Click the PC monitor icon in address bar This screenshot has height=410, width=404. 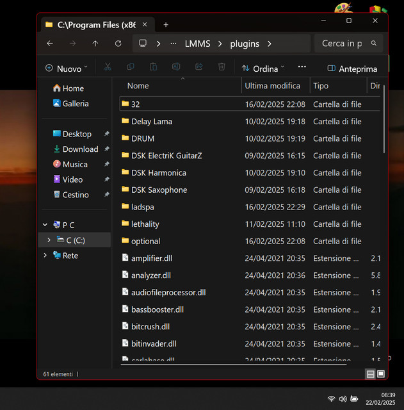click(143, 43)
